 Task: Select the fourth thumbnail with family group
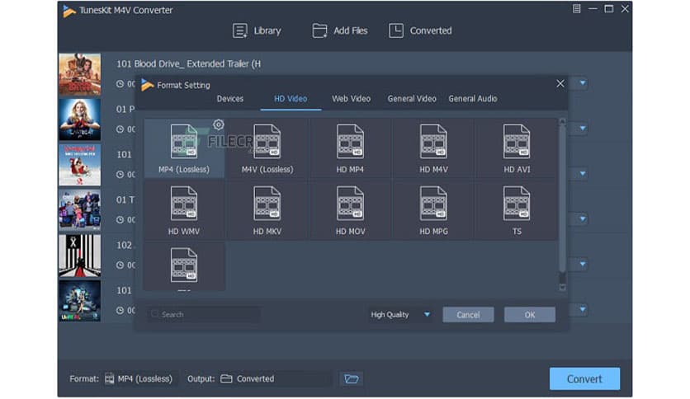(80, 210)
